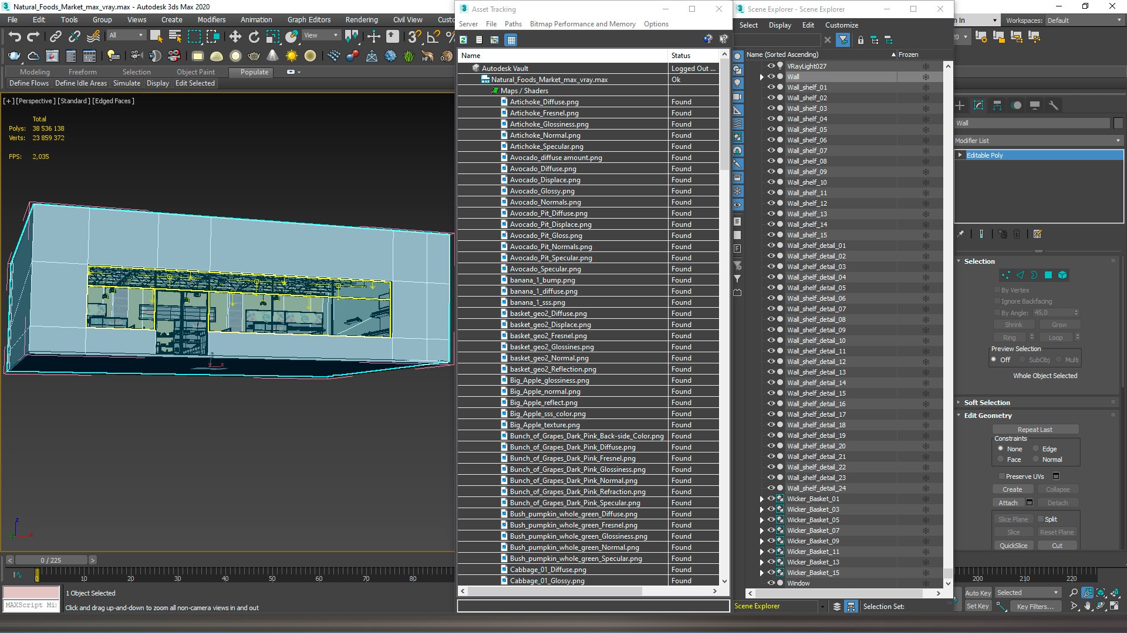Enable the Preserve UVs checkbox
Viewport: 1127px width, 633px height.
[x=1001, y=477]
